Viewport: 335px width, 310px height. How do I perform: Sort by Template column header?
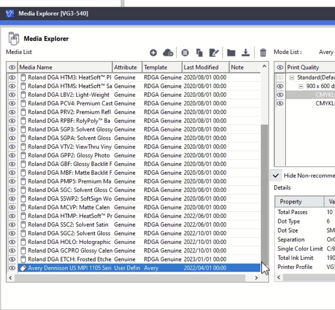click(162, 67)
